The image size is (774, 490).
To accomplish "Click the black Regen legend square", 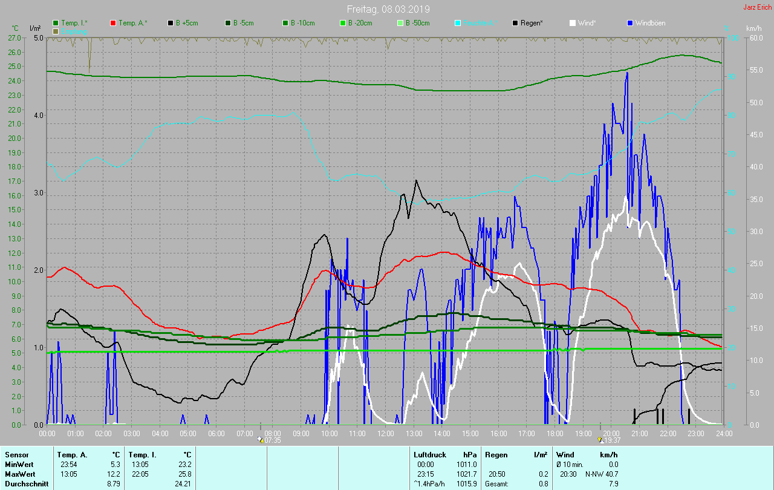I will pos(515,23).
